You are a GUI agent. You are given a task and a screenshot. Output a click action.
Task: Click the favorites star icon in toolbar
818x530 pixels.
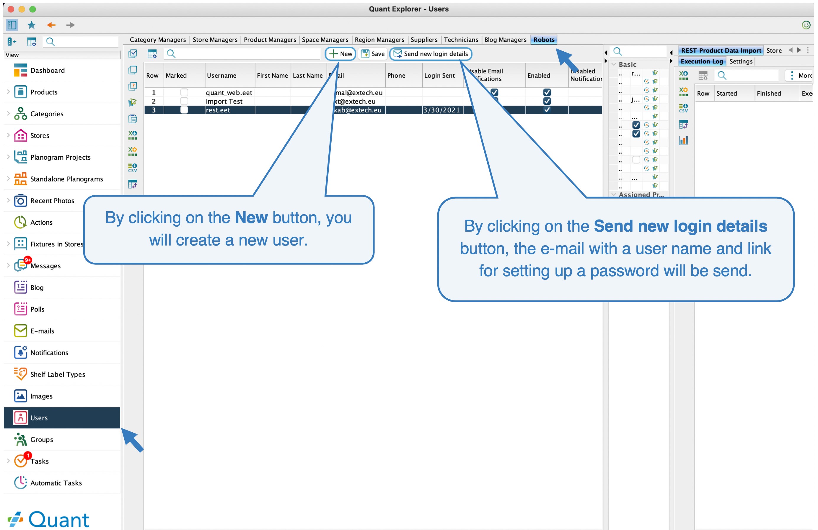(31, 25)
